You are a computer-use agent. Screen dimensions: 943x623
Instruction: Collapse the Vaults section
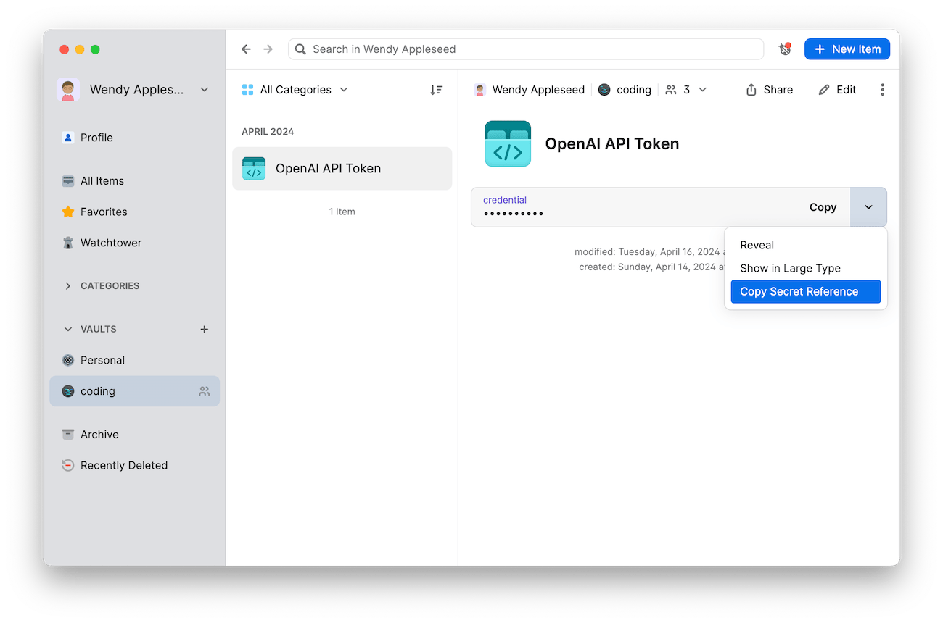(x=67, y=329)
